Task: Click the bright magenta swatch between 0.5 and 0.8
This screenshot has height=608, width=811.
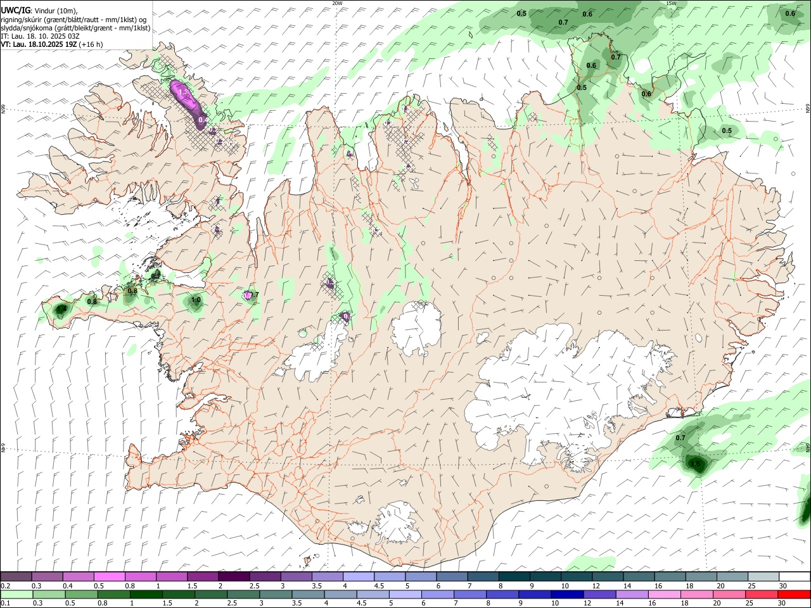Action: tap(110, 577)
